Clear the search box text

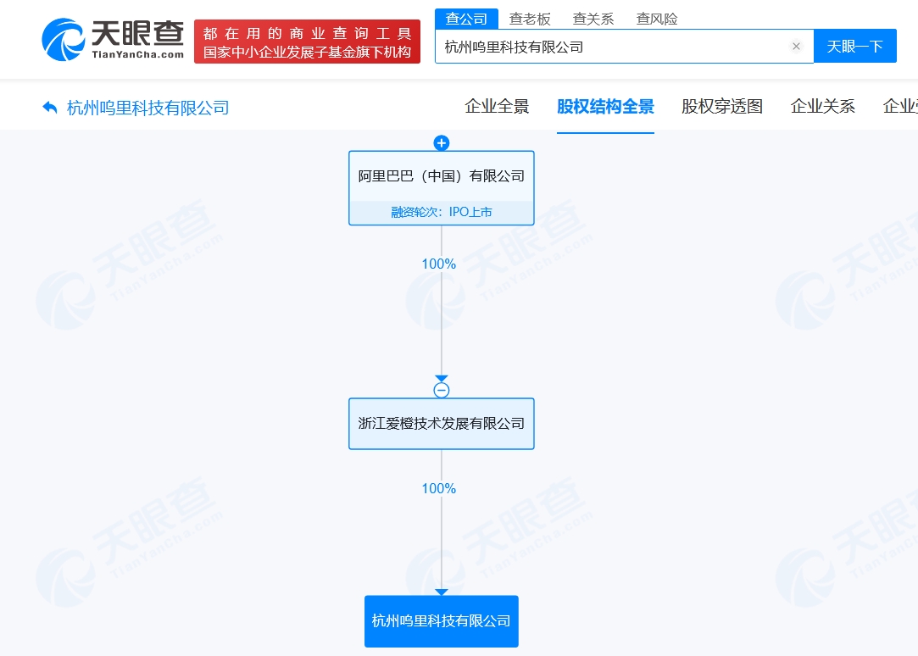pyautogui.click(x=796, y=47)
